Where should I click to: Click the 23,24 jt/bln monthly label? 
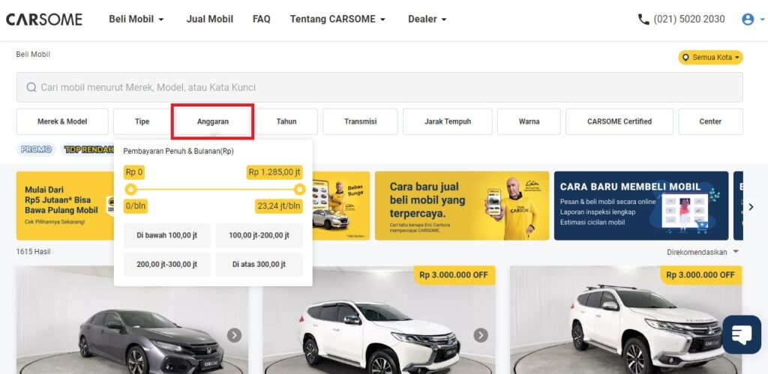coord(279,206)
